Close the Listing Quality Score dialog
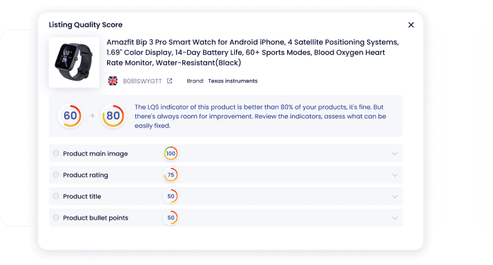493x265 pixels. click(411, 25)
